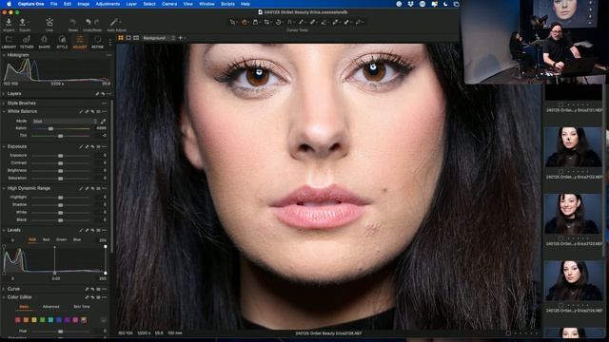Collapse the Exposure panel
This screenshot has width=609, height=342.
click(x=4, y=146)
